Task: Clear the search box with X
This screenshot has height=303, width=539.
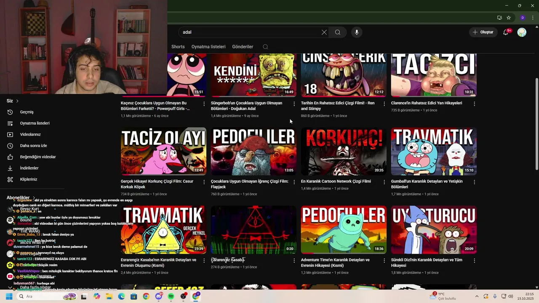Action: tap(324, 32)
